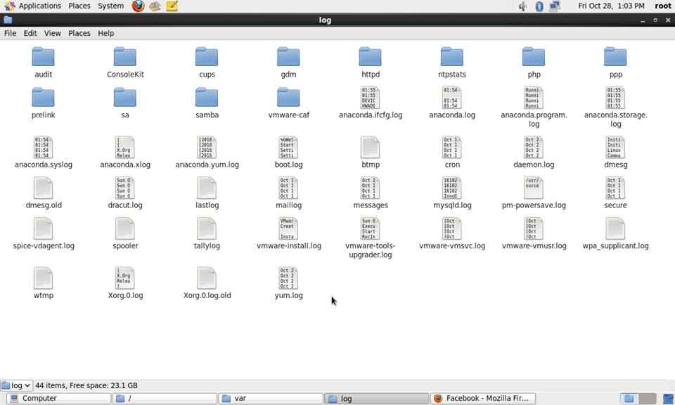This screenshot has height=405, width=675.
Task: Switch to Facebook Mozilla Firefox window
Action: (x=482, y=398)
